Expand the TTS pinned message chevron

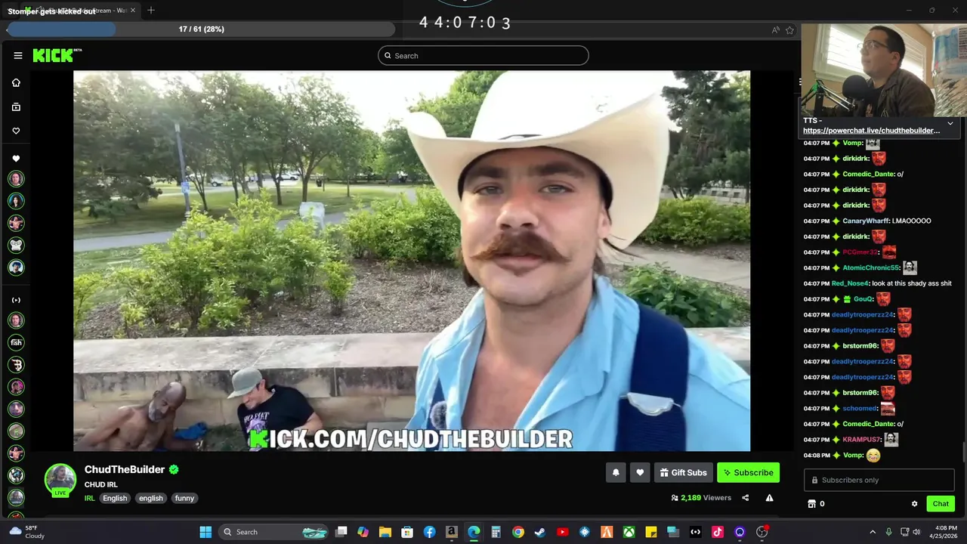coord(950,123)
